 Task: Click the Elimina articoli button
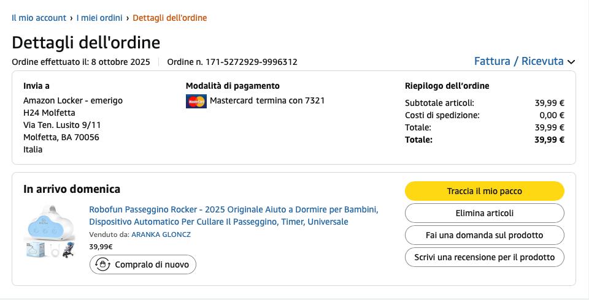[484, 213]
